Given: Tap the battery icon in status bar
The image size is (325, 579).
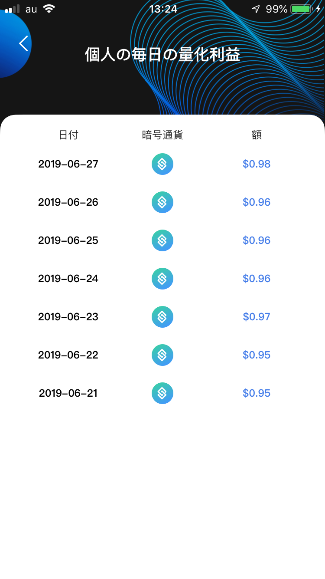Looking at the screenshot, I should tap(302, 9).
